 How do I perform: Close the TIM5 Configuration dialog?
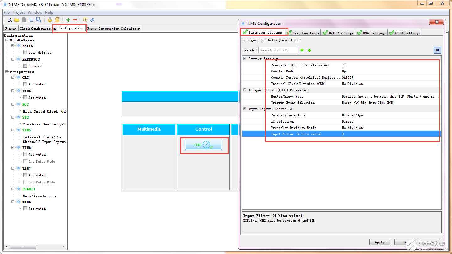437,22
